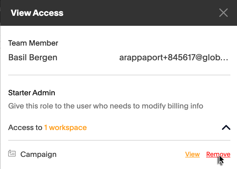Open the 1 workspace link
This screenshot has height=169, width=237.
[x=66, y=127]
